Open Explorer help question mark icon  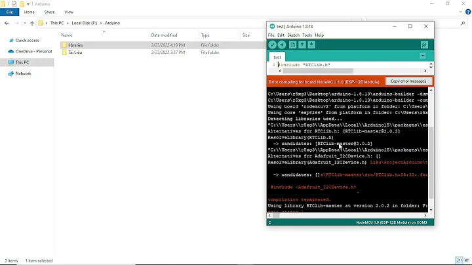[468, 12]
